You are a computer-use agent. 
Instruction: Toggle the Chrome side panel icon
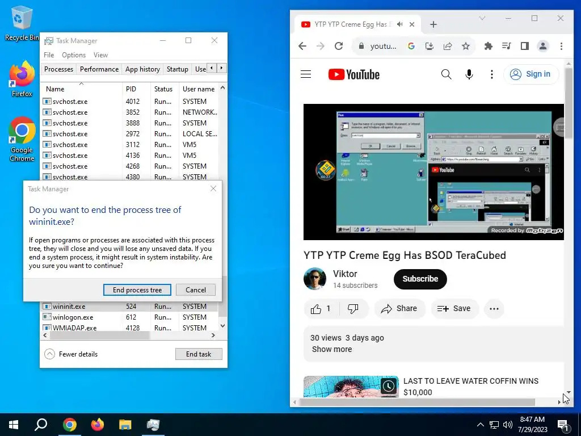coord(525,46)
